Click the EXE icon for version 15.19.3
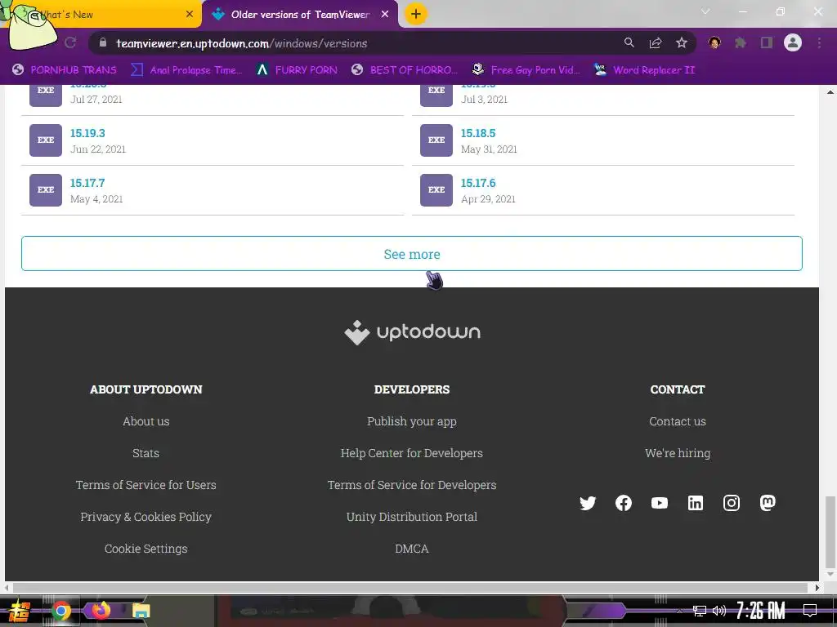 pos(46,140)
